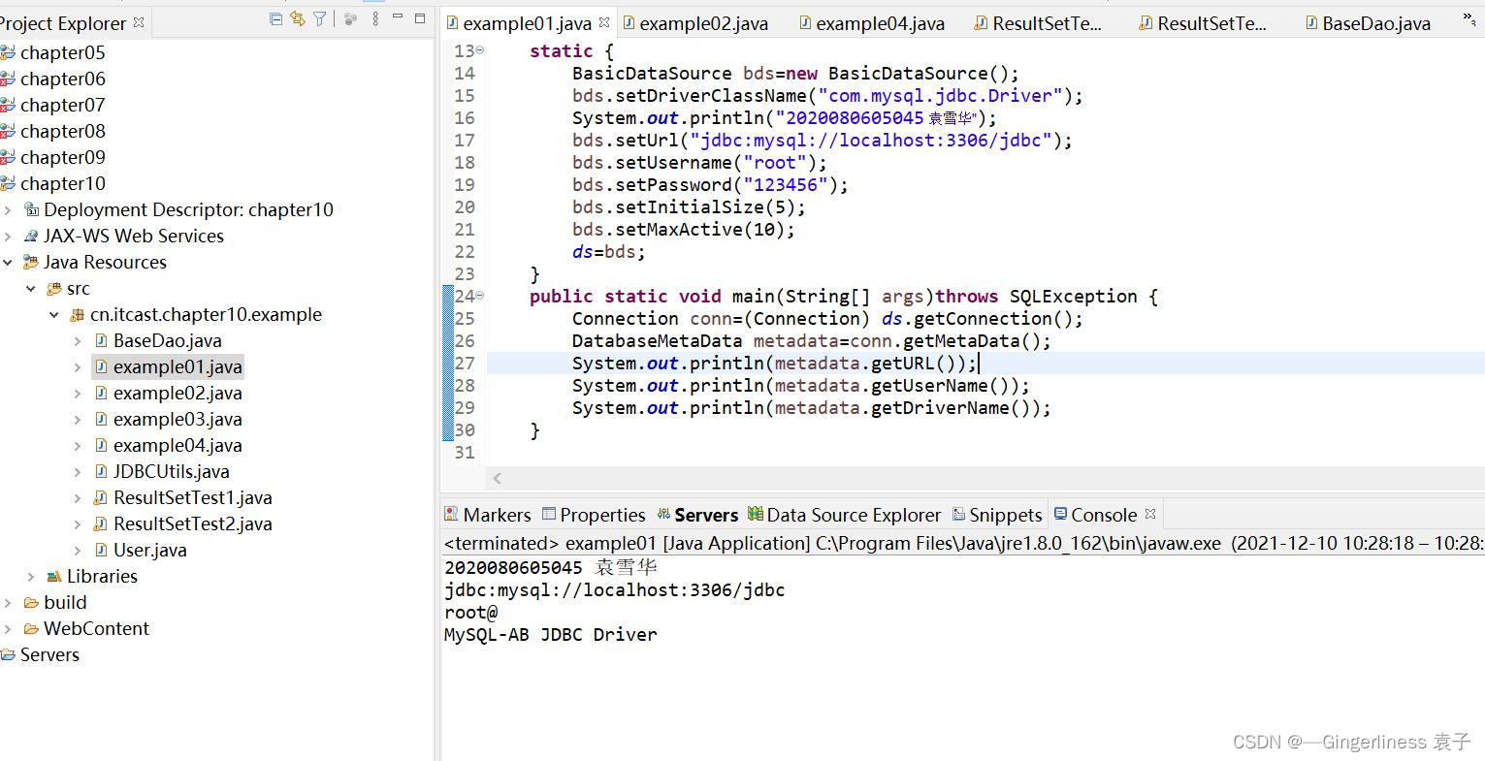Select ResultSetTest2.java in the tree
This screenshot has height=761, width=1485.
click(192, 523)
